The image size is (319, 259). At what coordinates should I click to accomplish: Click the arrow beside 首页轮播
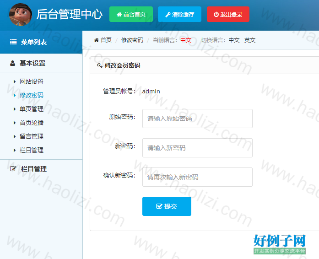pyautogui.click(x=15, y=123)
